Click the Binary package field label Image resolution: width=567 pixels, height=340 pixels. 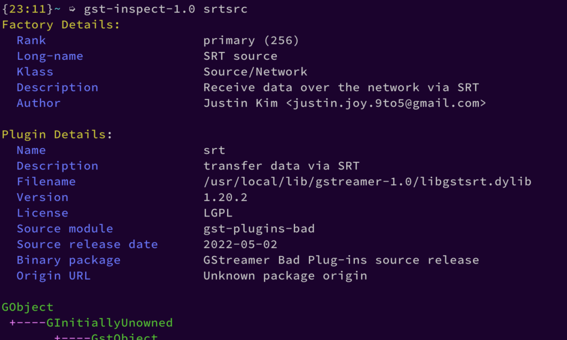[68, 260]
